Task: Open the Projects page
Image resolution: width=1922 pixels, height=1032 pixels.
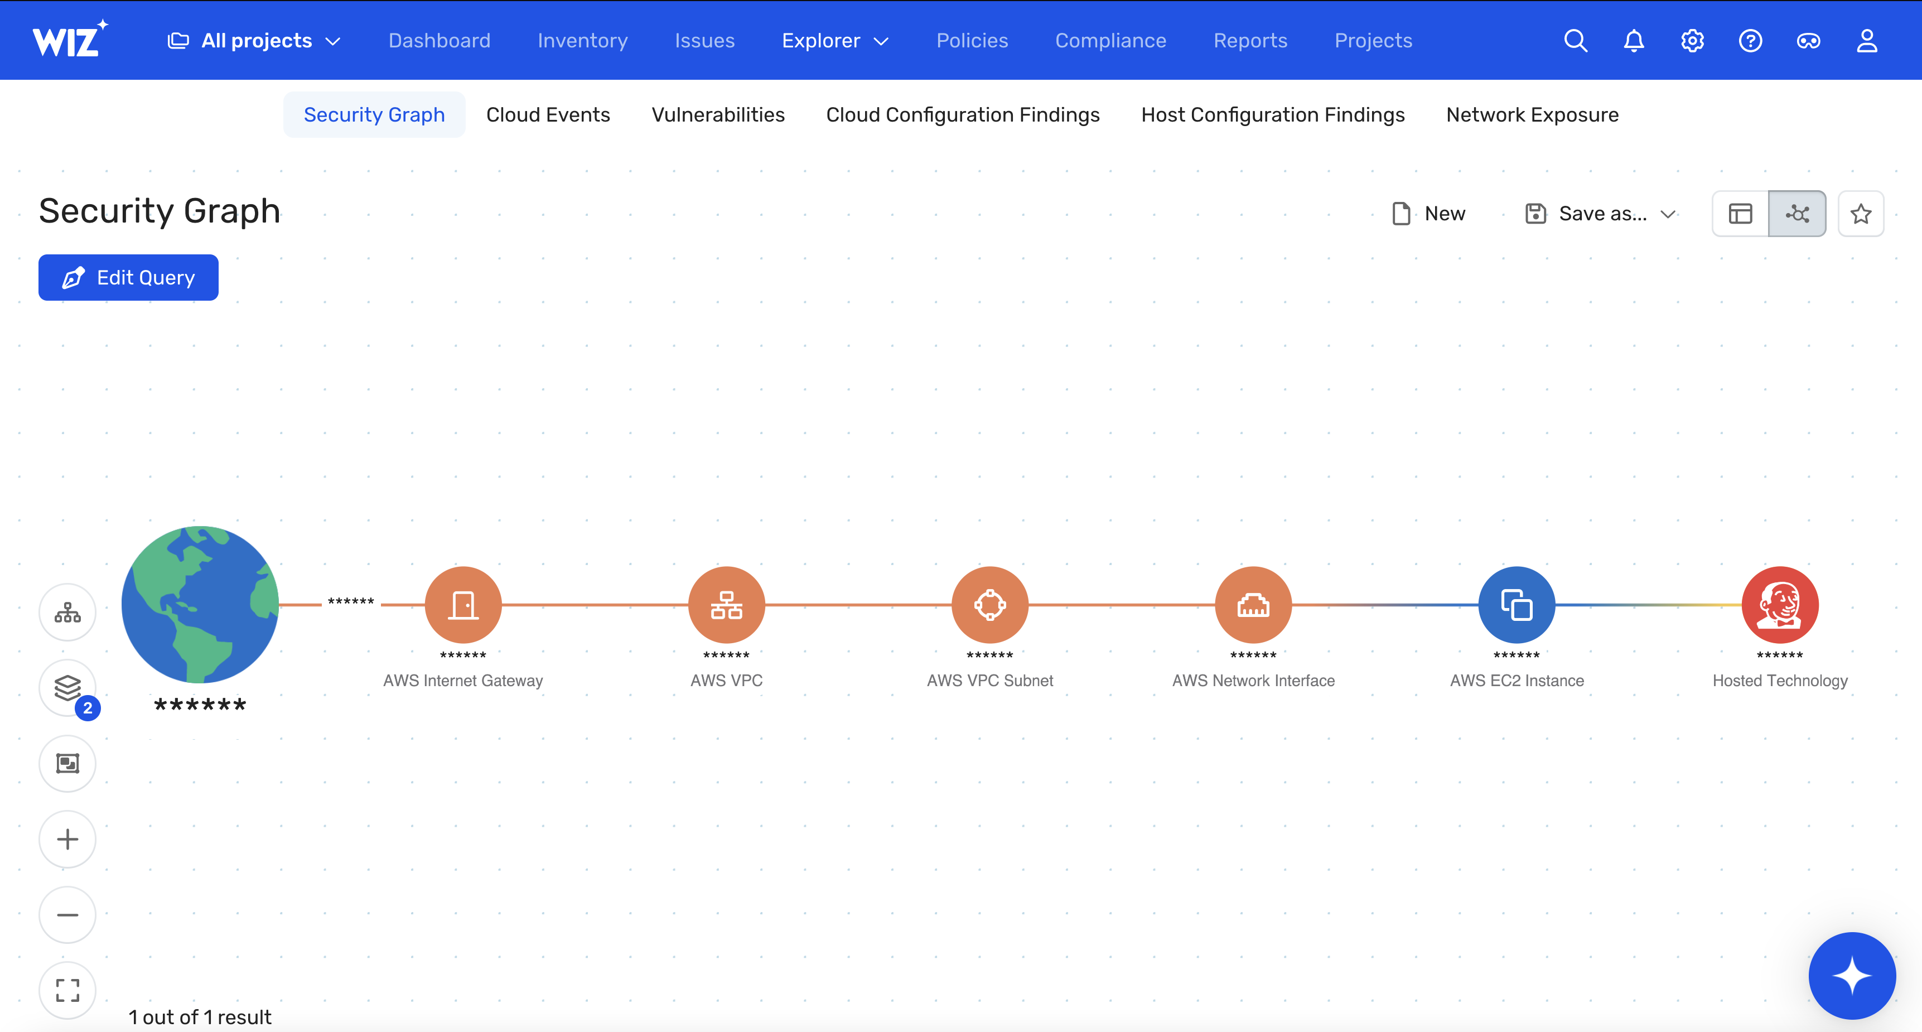Action: 1373,40
